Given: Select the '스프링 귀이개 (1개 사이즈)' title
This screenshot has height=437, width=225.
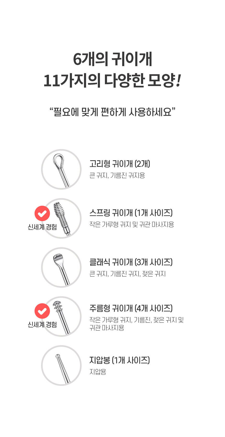Looking at the screenshot, I should 131,213.
